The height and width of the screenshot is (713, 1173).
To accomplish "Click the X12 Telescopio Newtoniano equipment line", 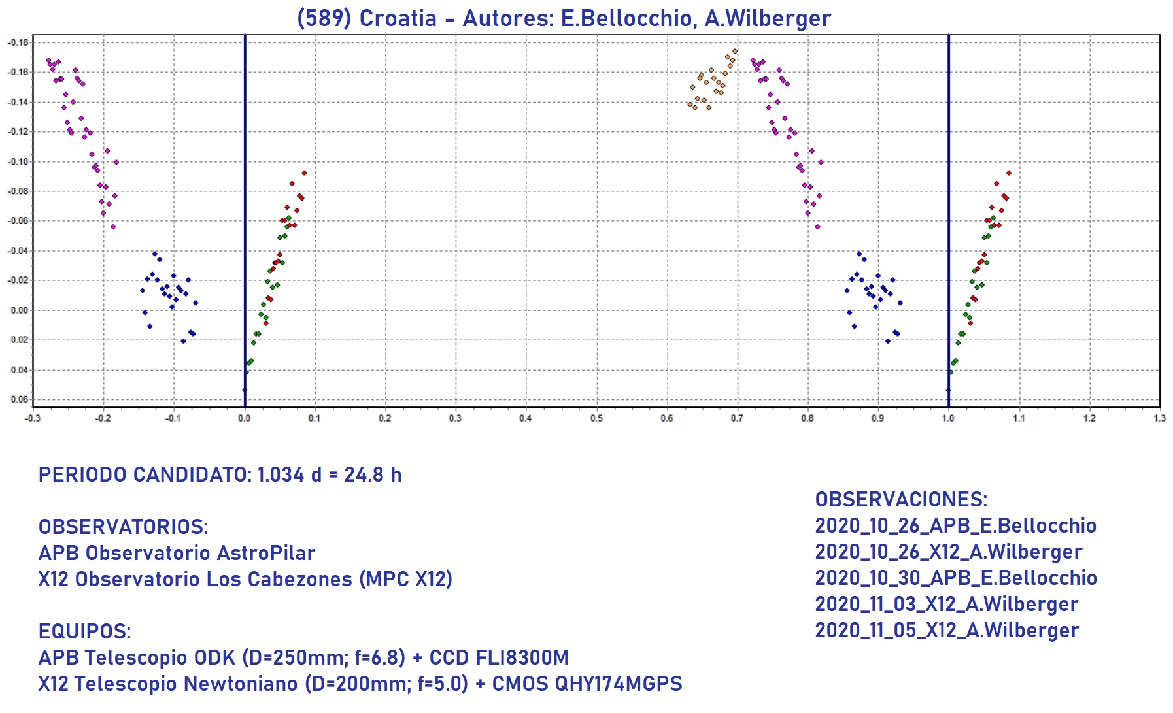I will click(x=360, y=684).
